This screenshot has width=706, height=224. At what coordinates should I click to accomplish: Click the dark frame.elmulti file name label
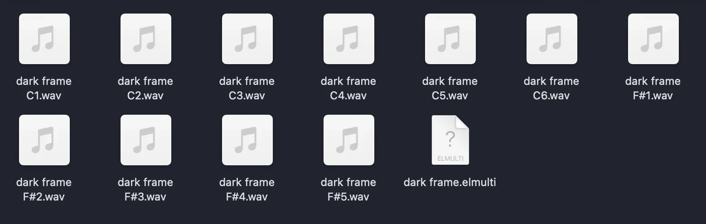[450, 182]
